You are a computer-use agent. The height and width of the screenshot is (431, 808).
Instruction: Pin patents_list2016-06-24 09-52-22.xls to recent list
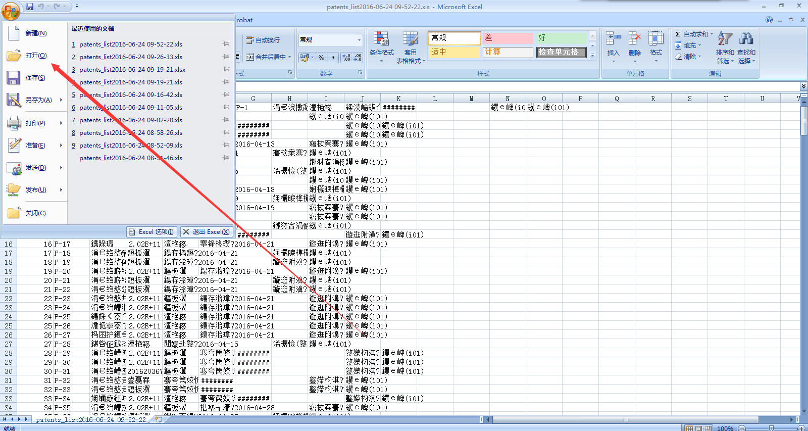tap(226, 44)
